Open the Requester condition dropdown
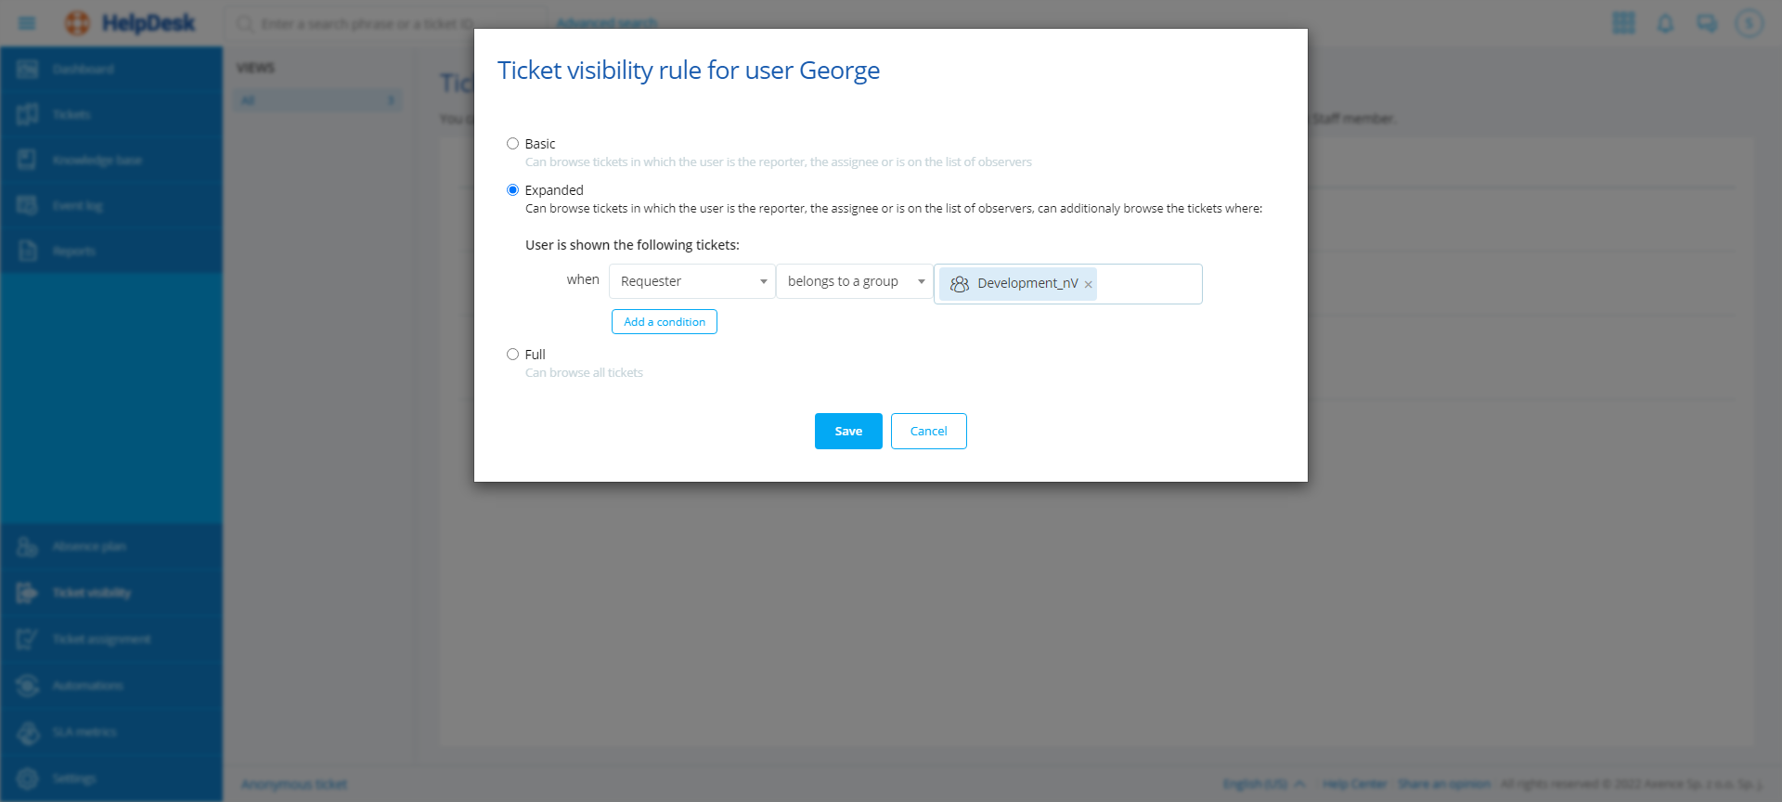This screenshot has height=802, width=1782. [x=691, y=281]
